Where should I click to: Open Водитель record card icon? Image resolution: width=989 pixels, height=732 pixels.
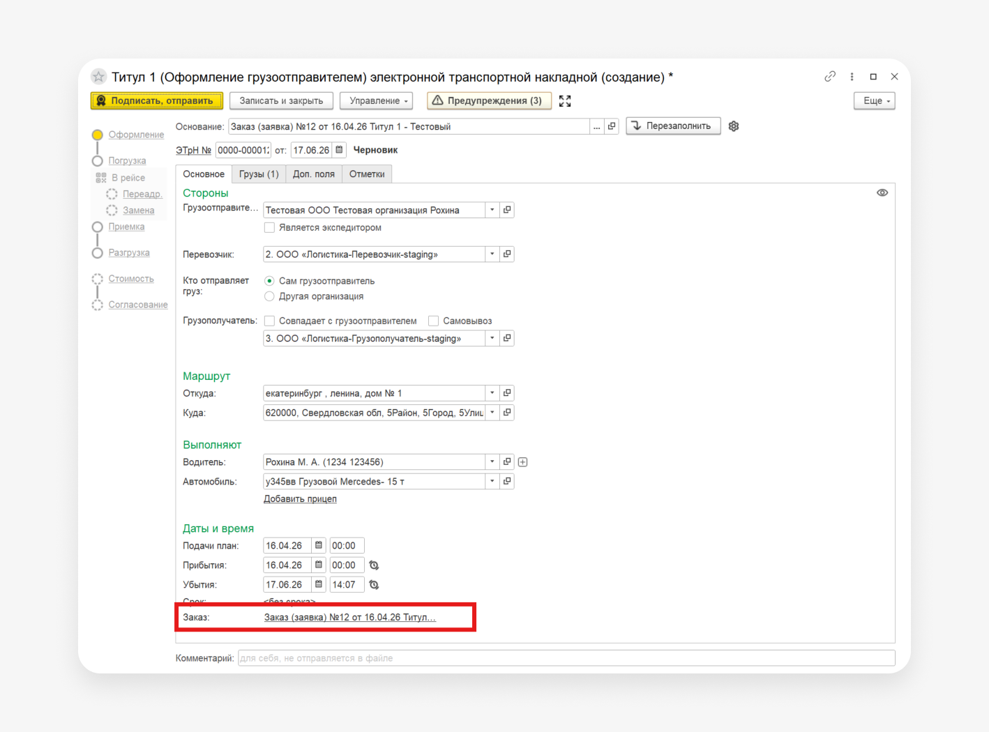tap(507, 462)
